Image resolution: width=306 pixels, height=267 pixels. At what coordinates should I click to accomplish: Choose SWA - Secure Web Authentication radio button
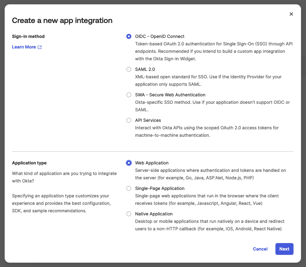click(129, 95)
